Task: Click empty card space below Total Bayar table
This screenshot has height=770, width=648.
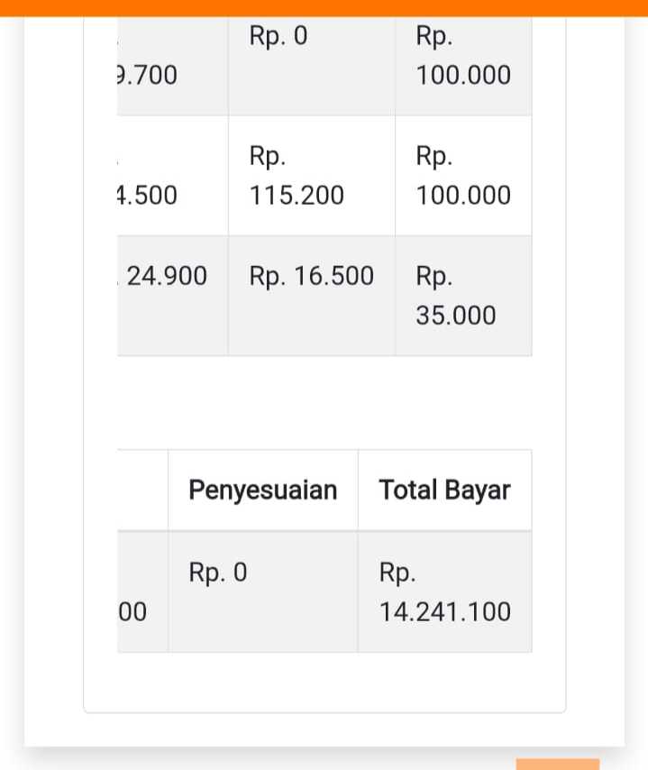Action: 324,682
